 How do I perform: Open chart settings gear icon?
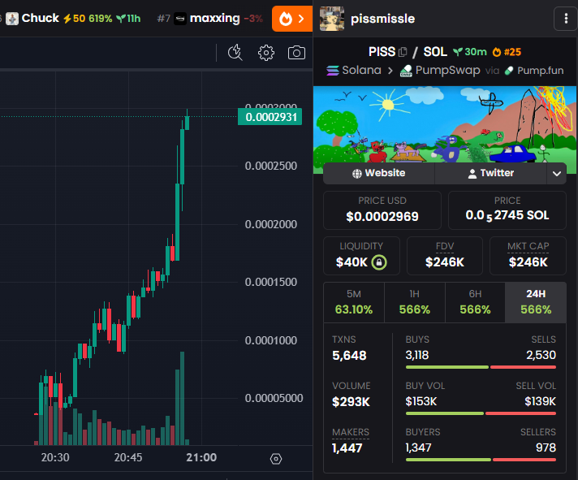point(265,53)
